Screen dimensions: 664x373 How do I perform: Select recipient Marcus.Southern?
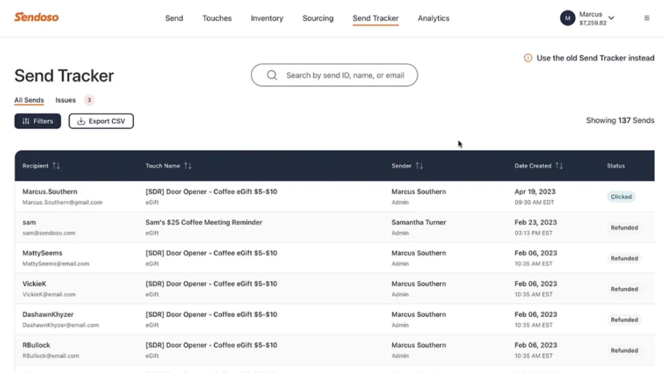(50, 192)
